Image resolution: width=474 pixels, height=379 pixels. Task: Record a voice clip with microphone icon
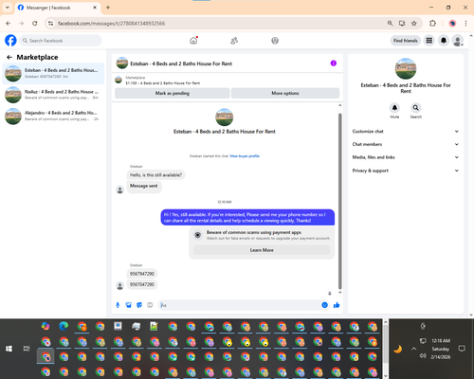pyautogui.click(x=118, y=305)
